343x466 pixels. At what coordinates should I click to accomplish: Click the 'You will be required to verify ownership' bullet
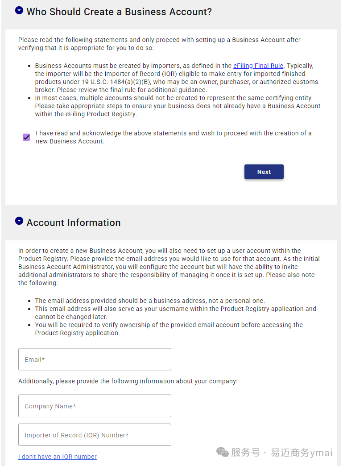(169, 329)
